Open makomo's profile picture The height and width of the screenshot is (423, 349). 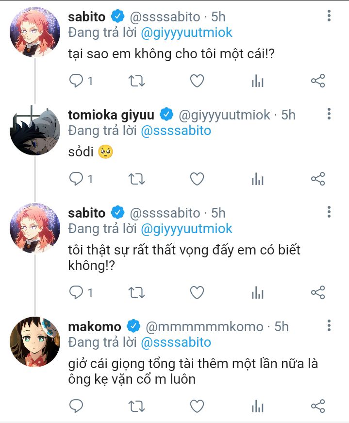point(35,341)
